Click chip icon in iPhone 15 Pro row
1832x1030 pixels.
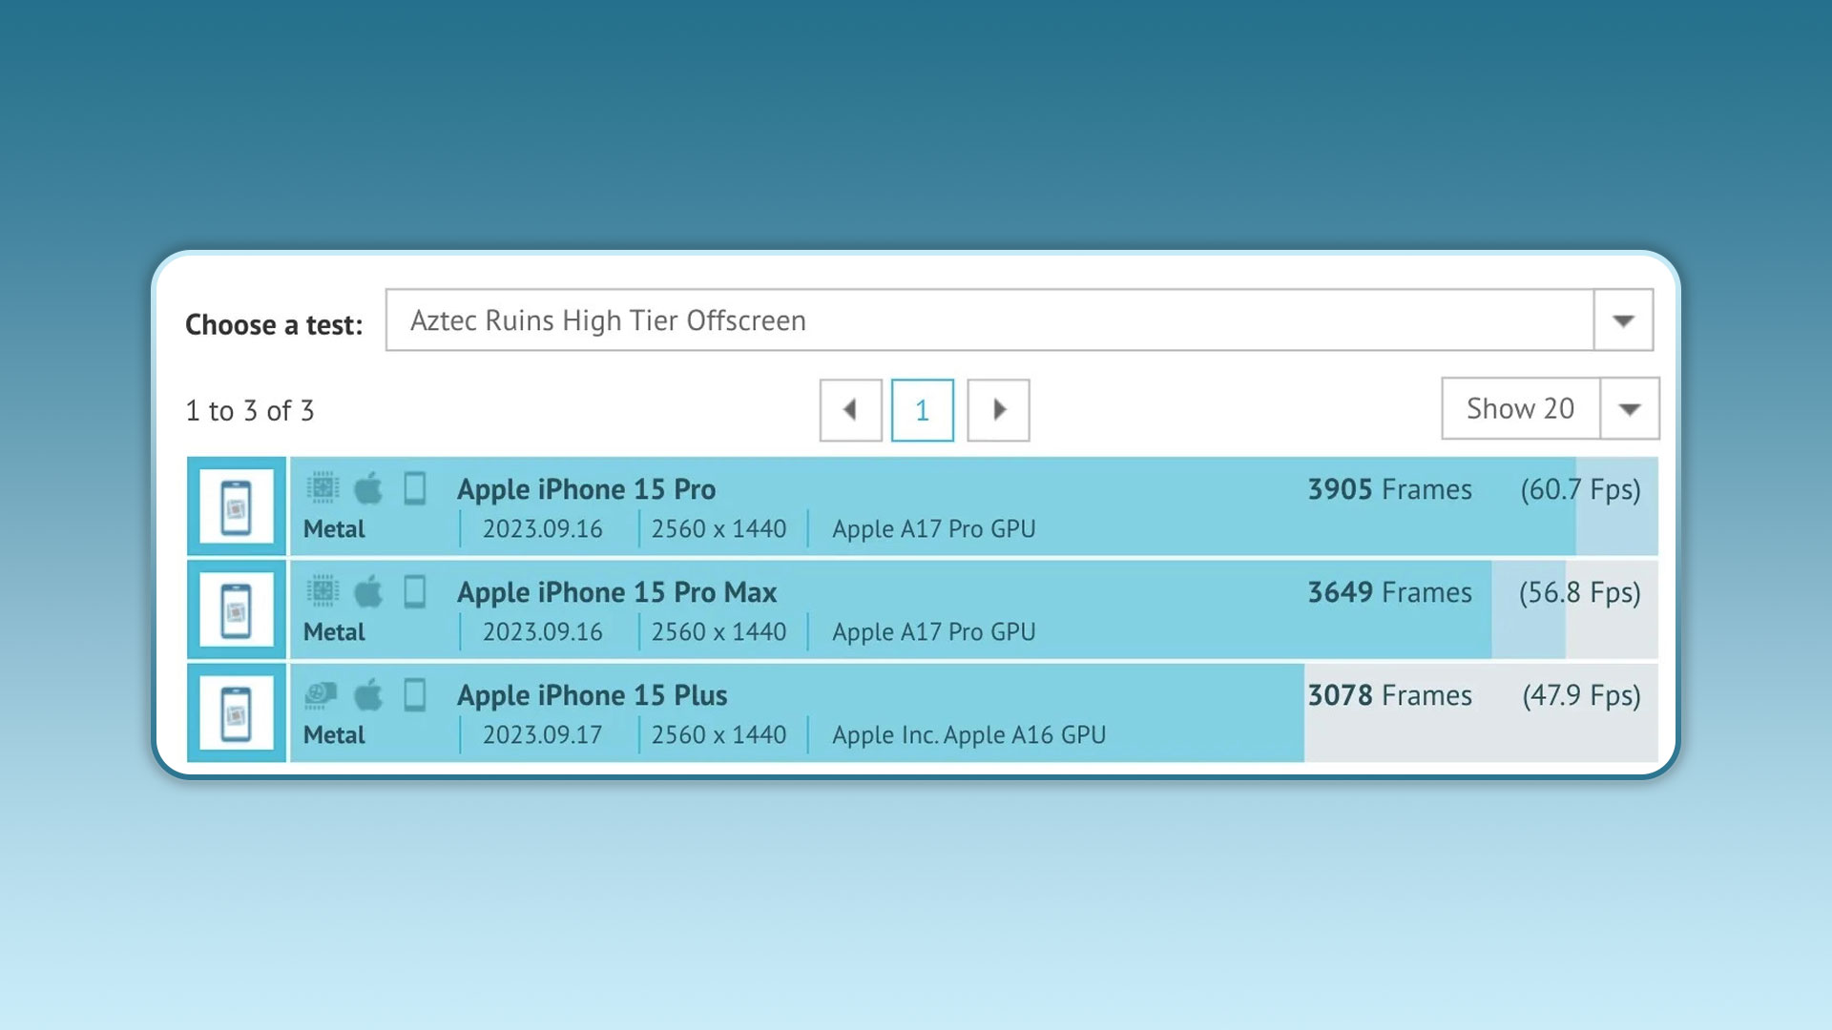pyautogui.click(x=323, y=487)
